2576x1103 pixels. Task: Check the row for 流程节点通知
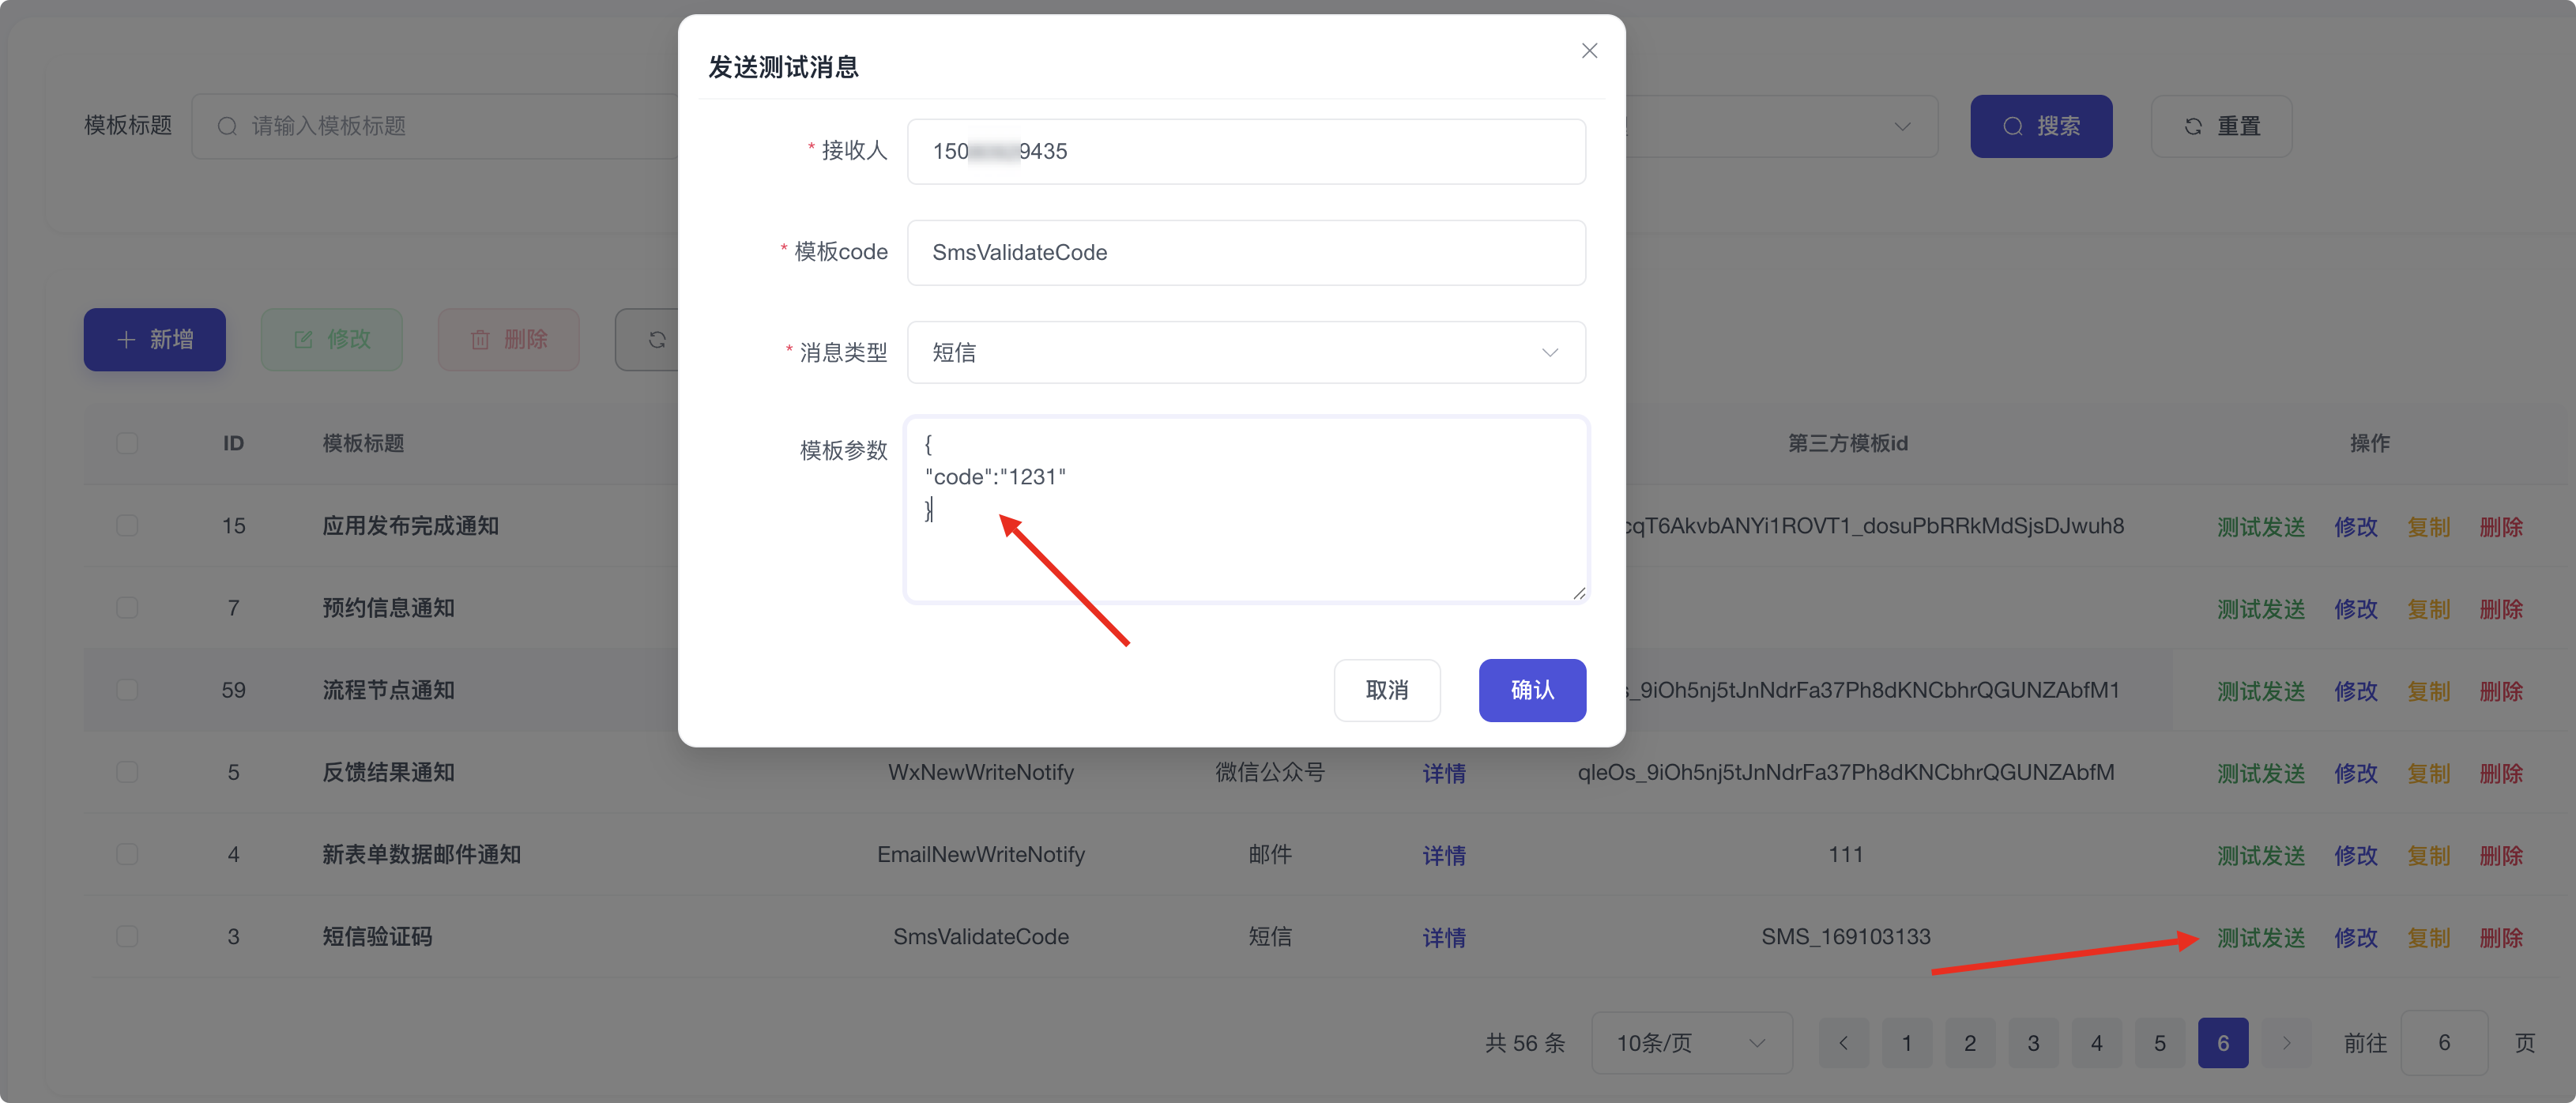(127, 690)
